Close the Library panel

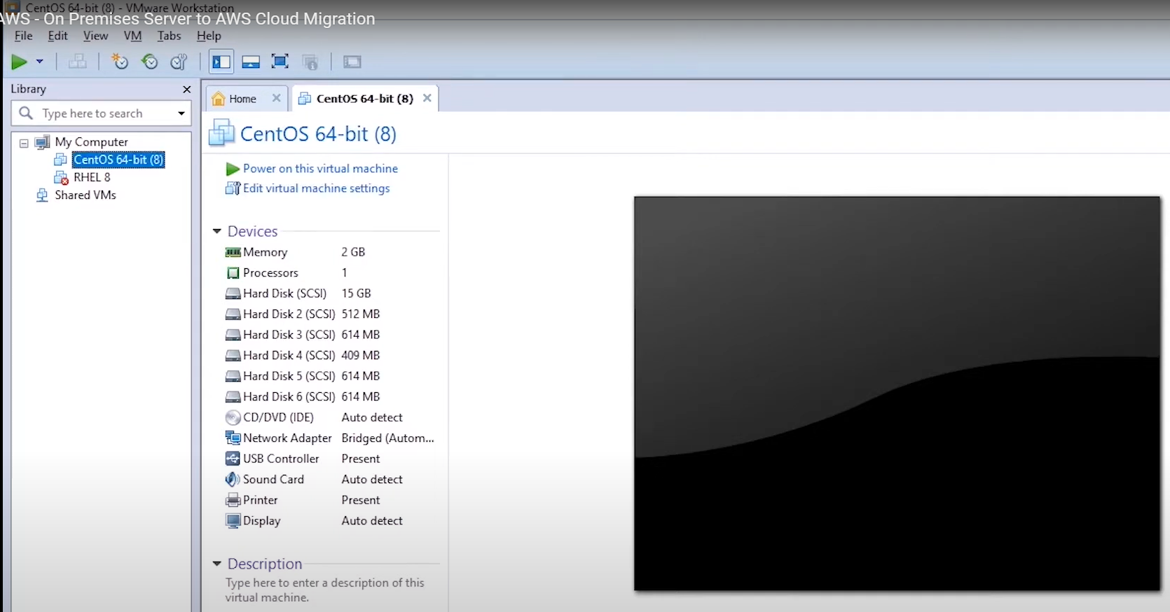(186, 90)
